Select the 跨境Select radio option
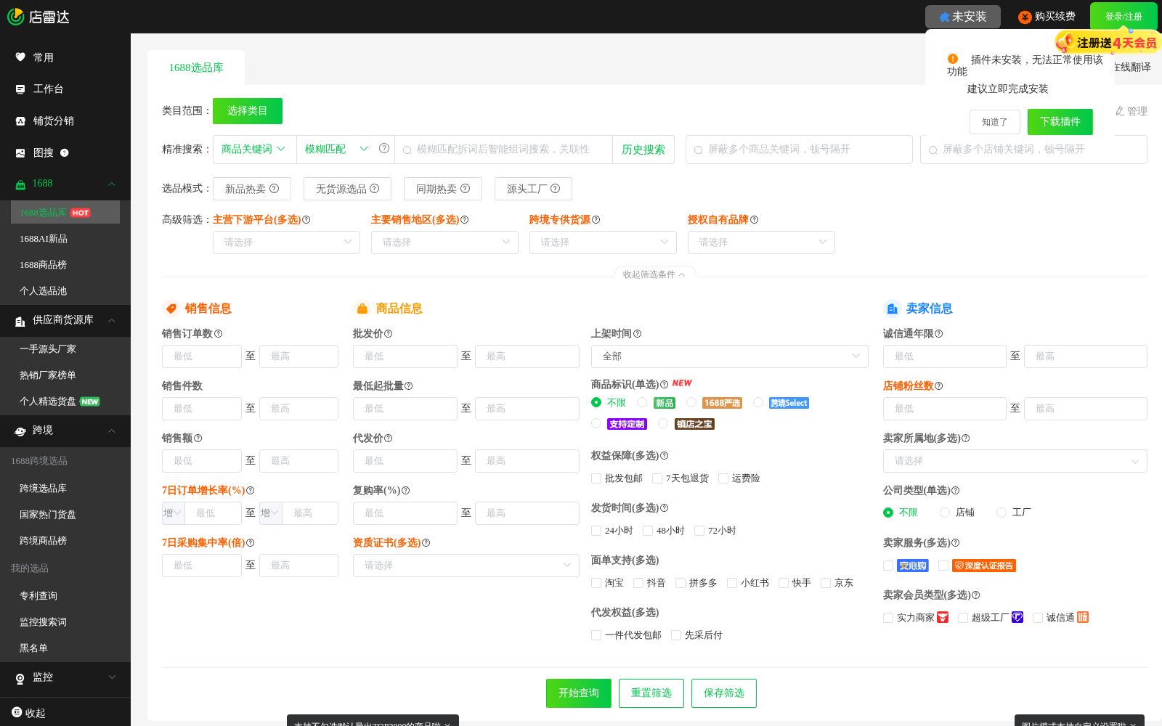The image size is (1162, 726). coord(758,402)
